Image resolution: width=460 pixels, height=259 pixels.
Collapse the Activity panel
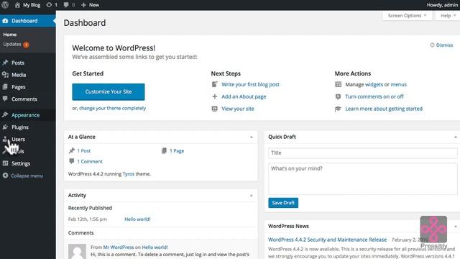[251, 195]
